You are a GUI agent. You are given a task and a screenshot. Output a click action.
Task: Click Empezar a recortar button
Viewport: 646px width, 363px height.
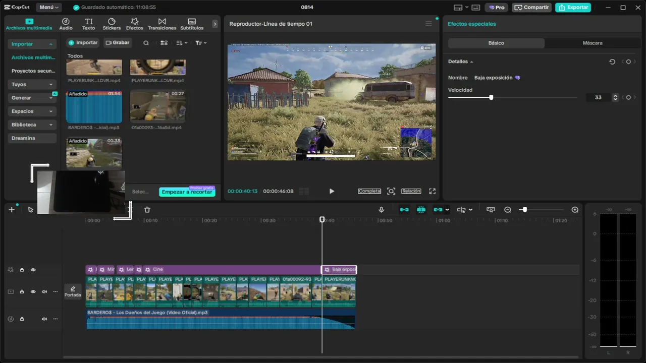point(187,192)
